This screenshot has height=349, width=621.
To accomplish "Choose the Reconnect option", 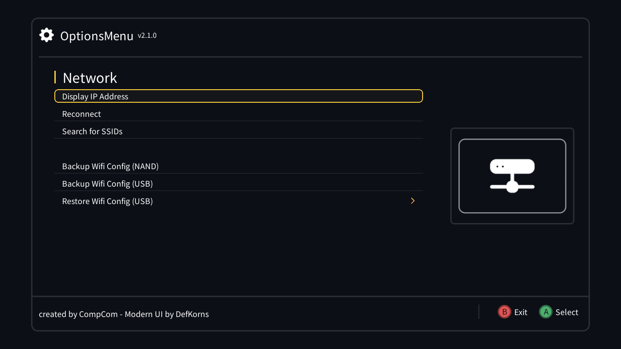I will pyautogui.click(x=239, y=114).
